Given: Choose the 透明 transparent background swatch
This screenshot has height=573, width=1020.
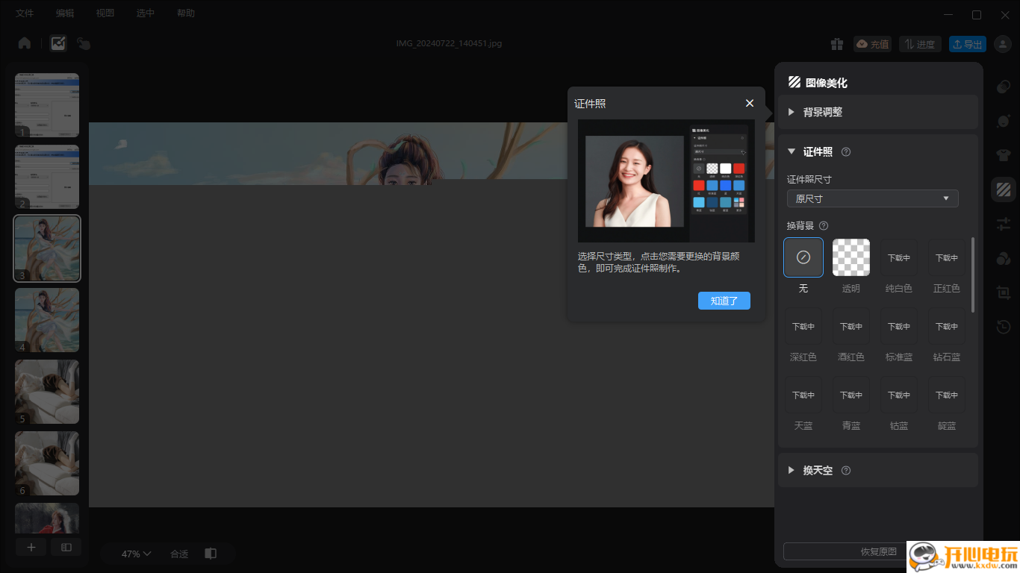Looking at the screenshot, I should click(x=851, y=257).
